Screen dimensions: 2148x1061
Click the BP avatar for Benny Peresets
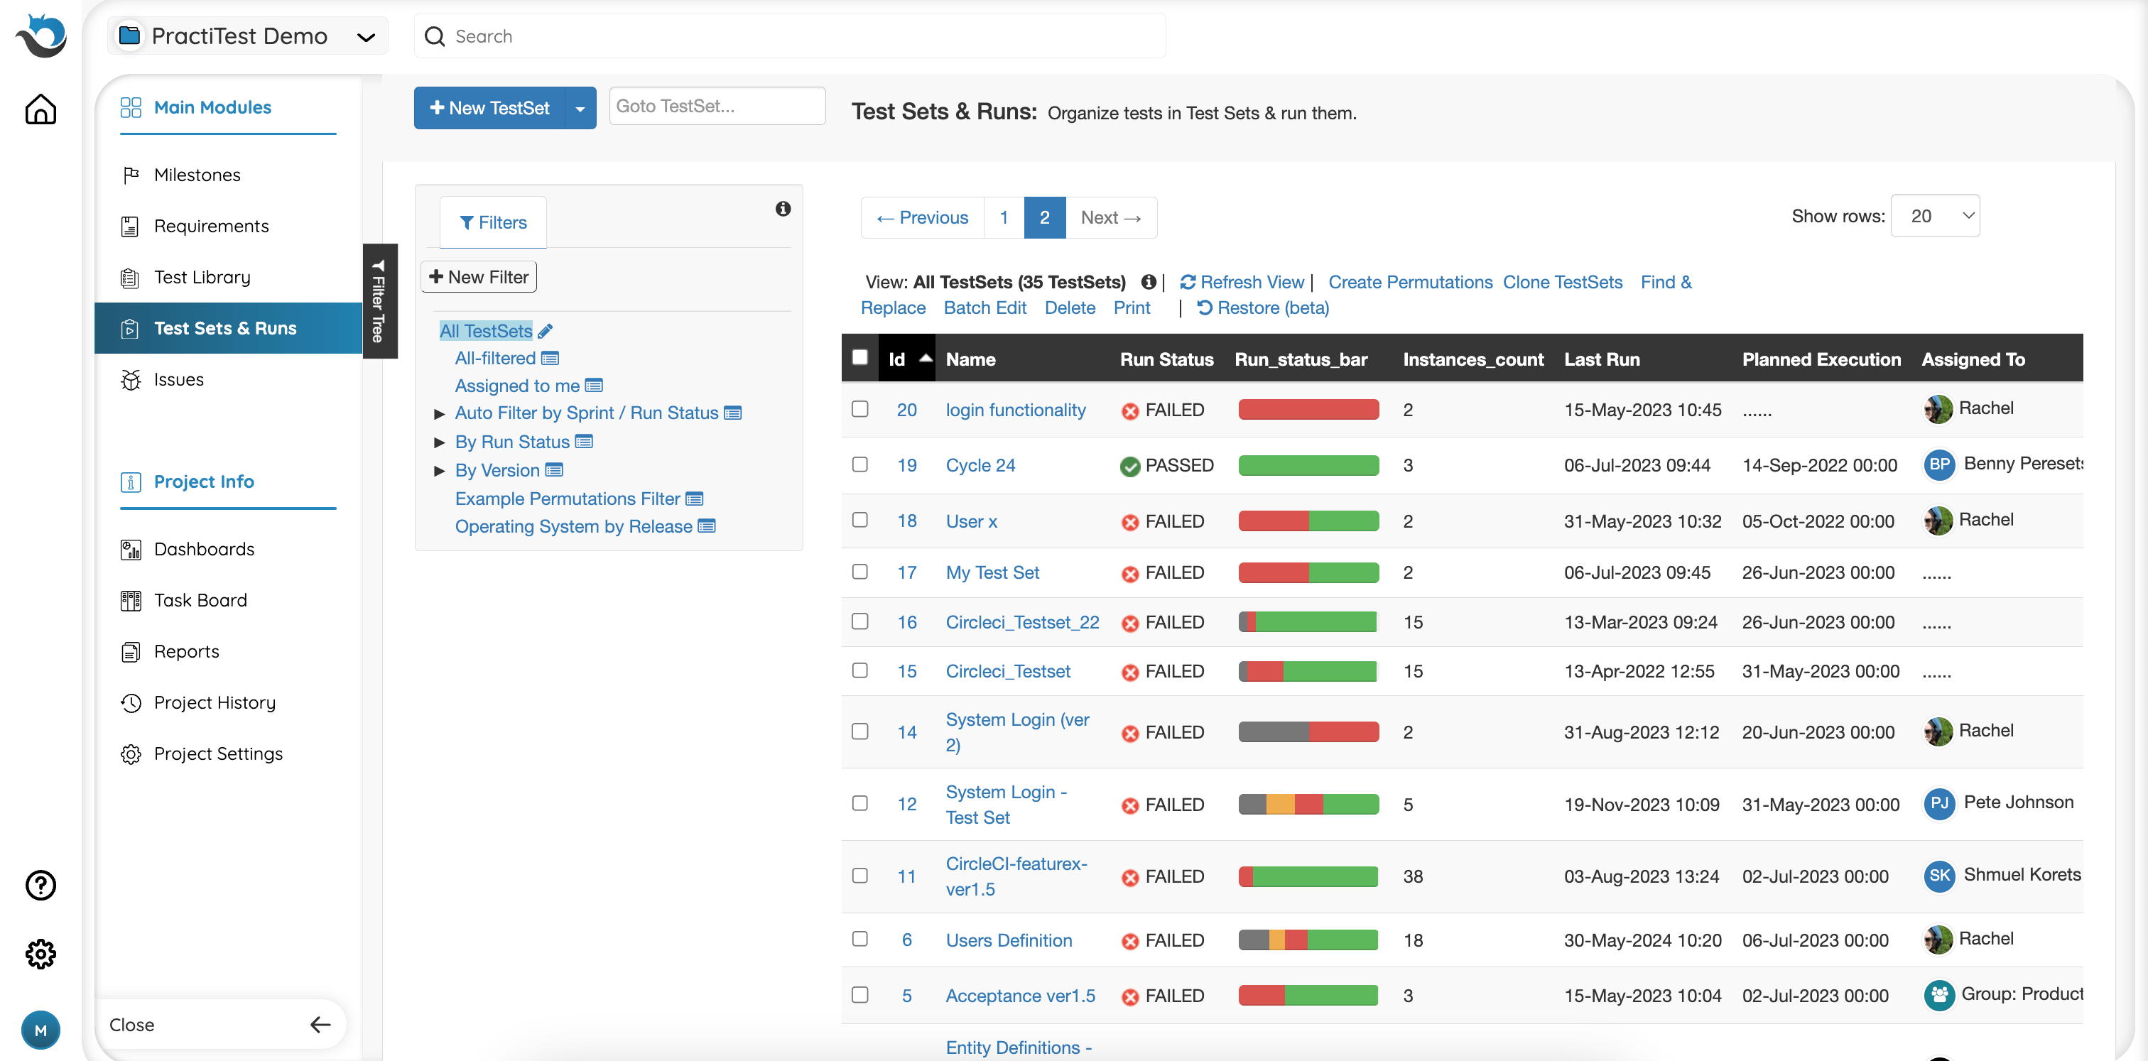click(x=1940, y=464)
